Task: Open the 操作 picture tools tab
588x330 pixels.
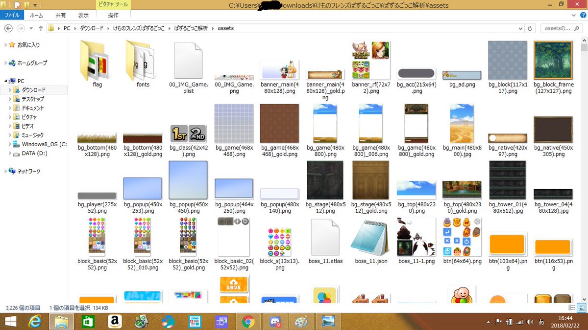Action: point(113,15)
